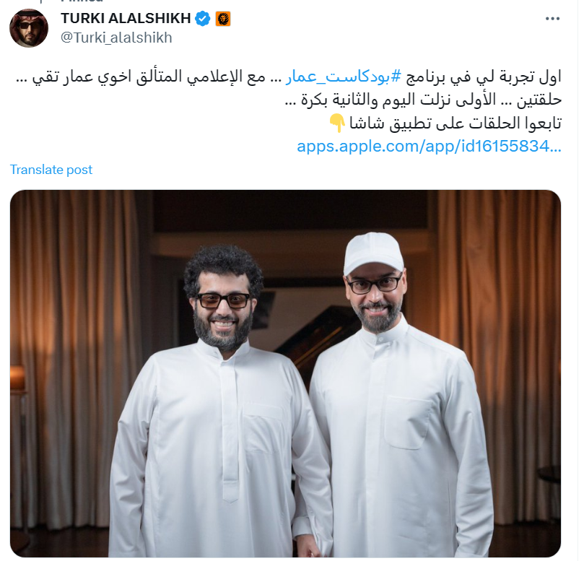Screen dimensions: 584x561
Task: Open the three-dot more options menu
Action: coord(552,19)
